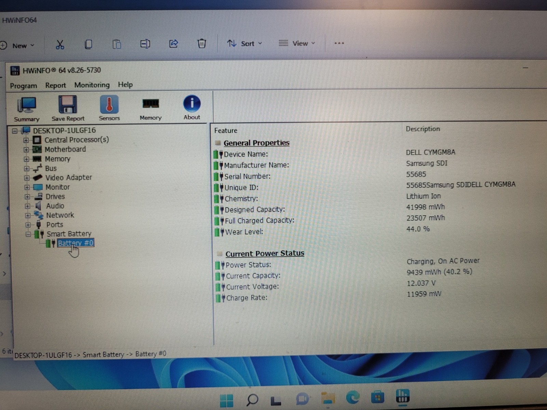Click the 44.0 % Wear Level value
The image size is (547, 410).
pyautogui.click(x=418, y=229)
